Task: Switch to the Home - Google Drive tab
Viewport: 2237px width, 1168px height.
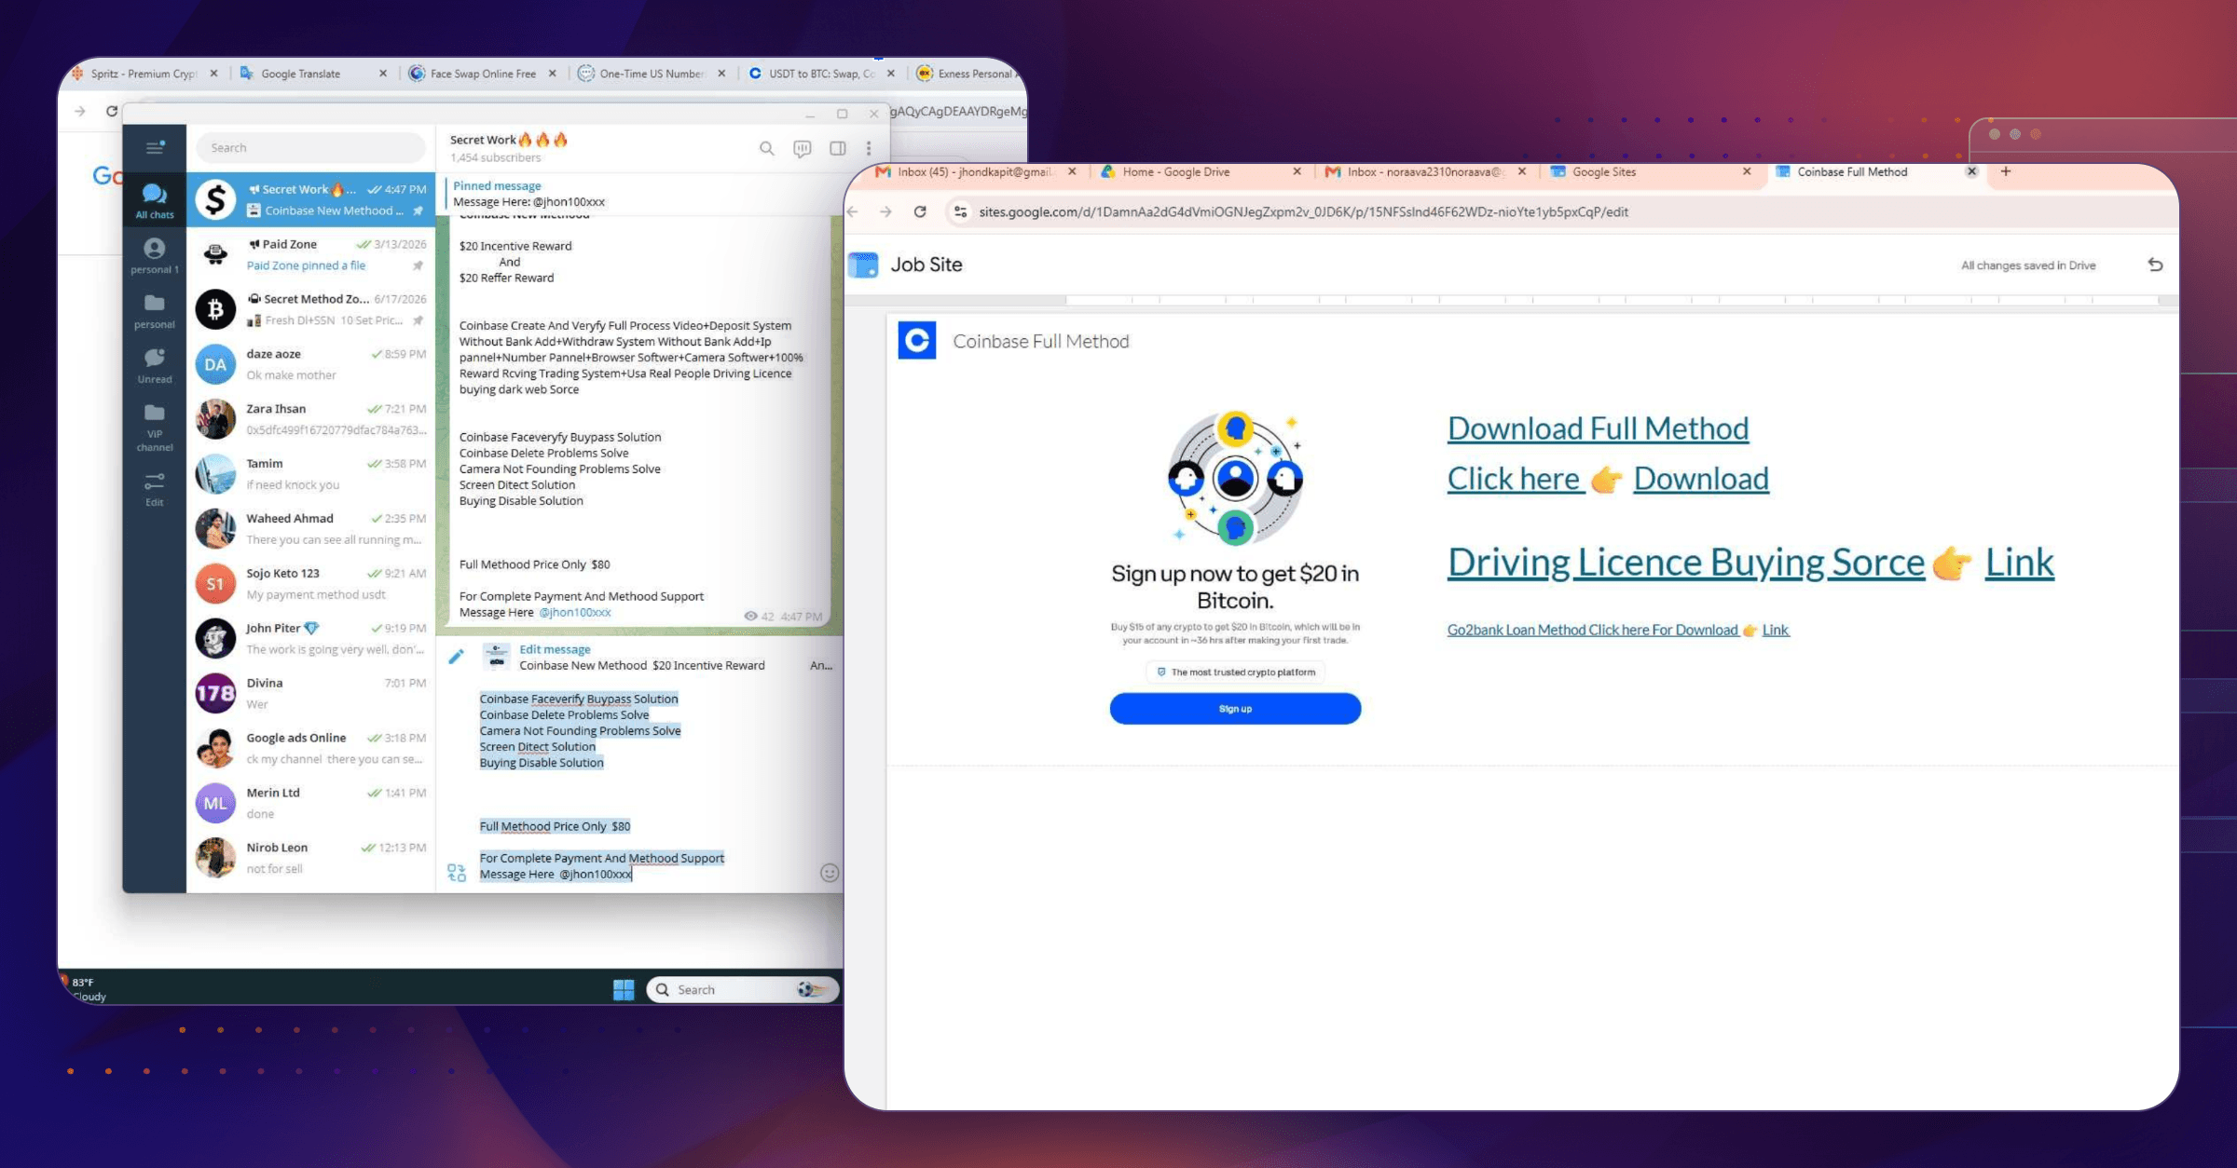Action: click(1201, 171)
